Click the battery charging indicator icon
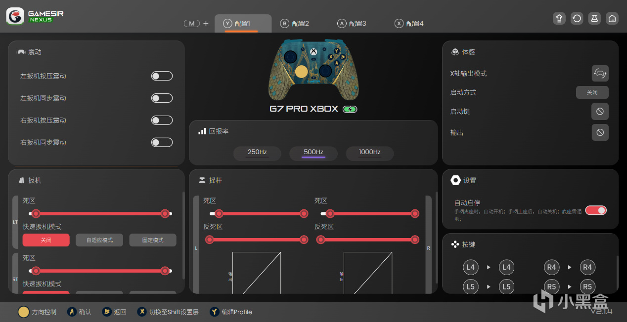Screen dimensions: 627x322 [350, 109]
